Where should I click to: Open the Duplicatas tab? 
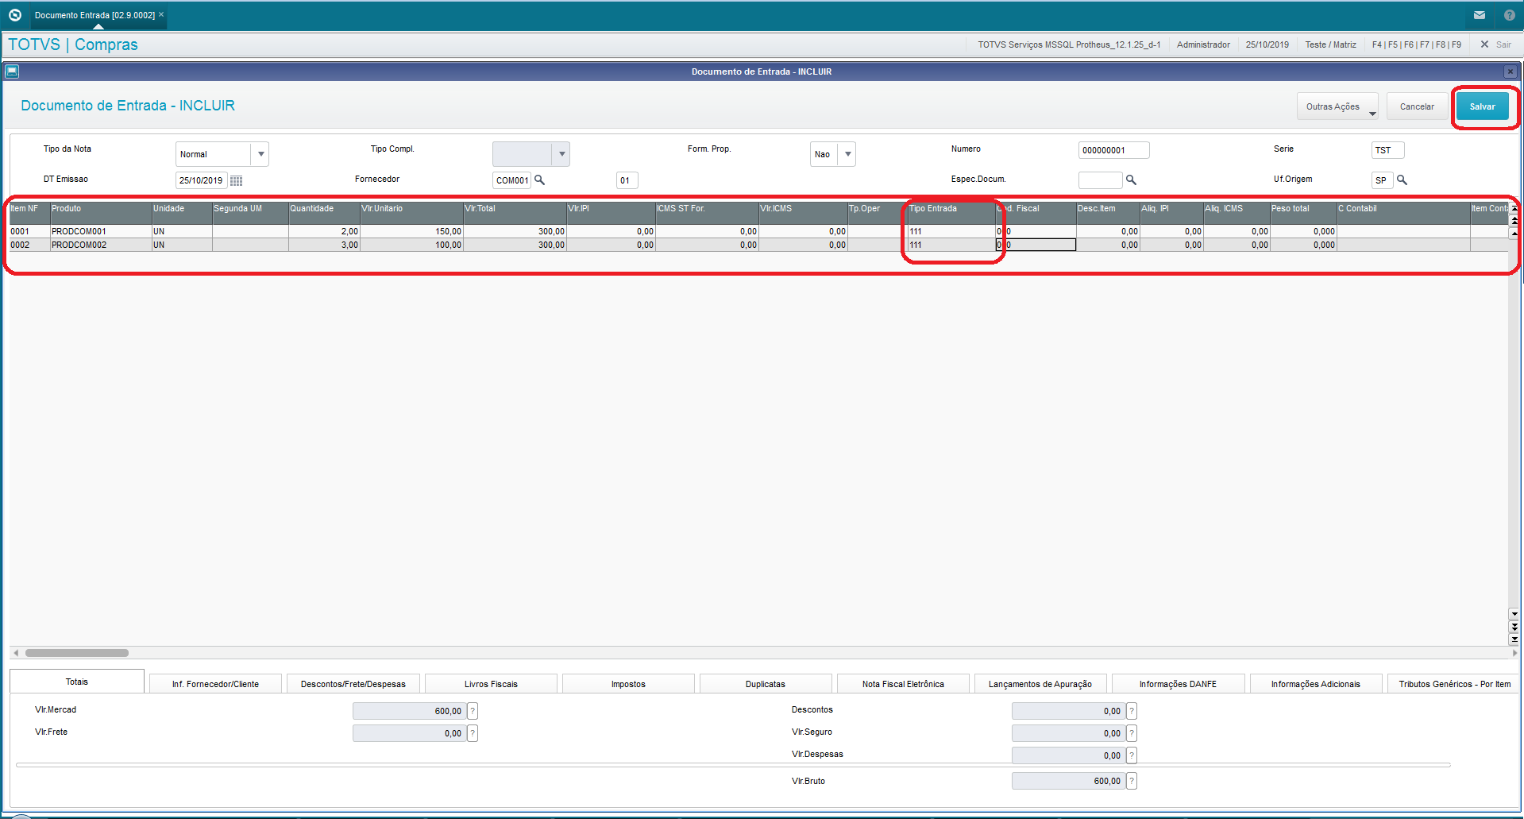click(766, 684)
